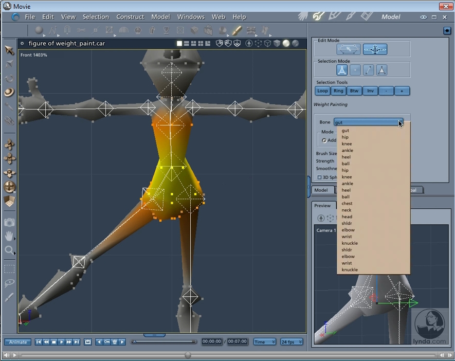Click the Loop selection tool button
Image resolution: width=455 pixels, height=361 pixels.
[322, 91]
